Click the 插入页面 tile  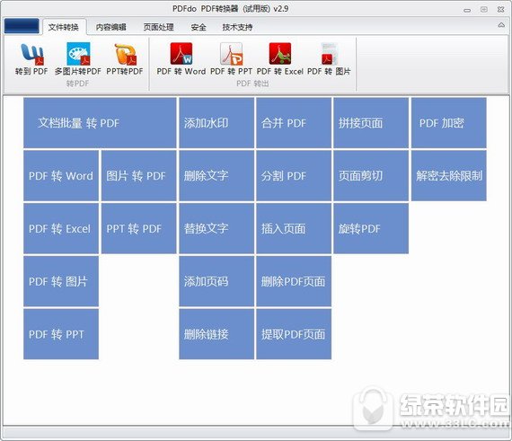(294, 228)
